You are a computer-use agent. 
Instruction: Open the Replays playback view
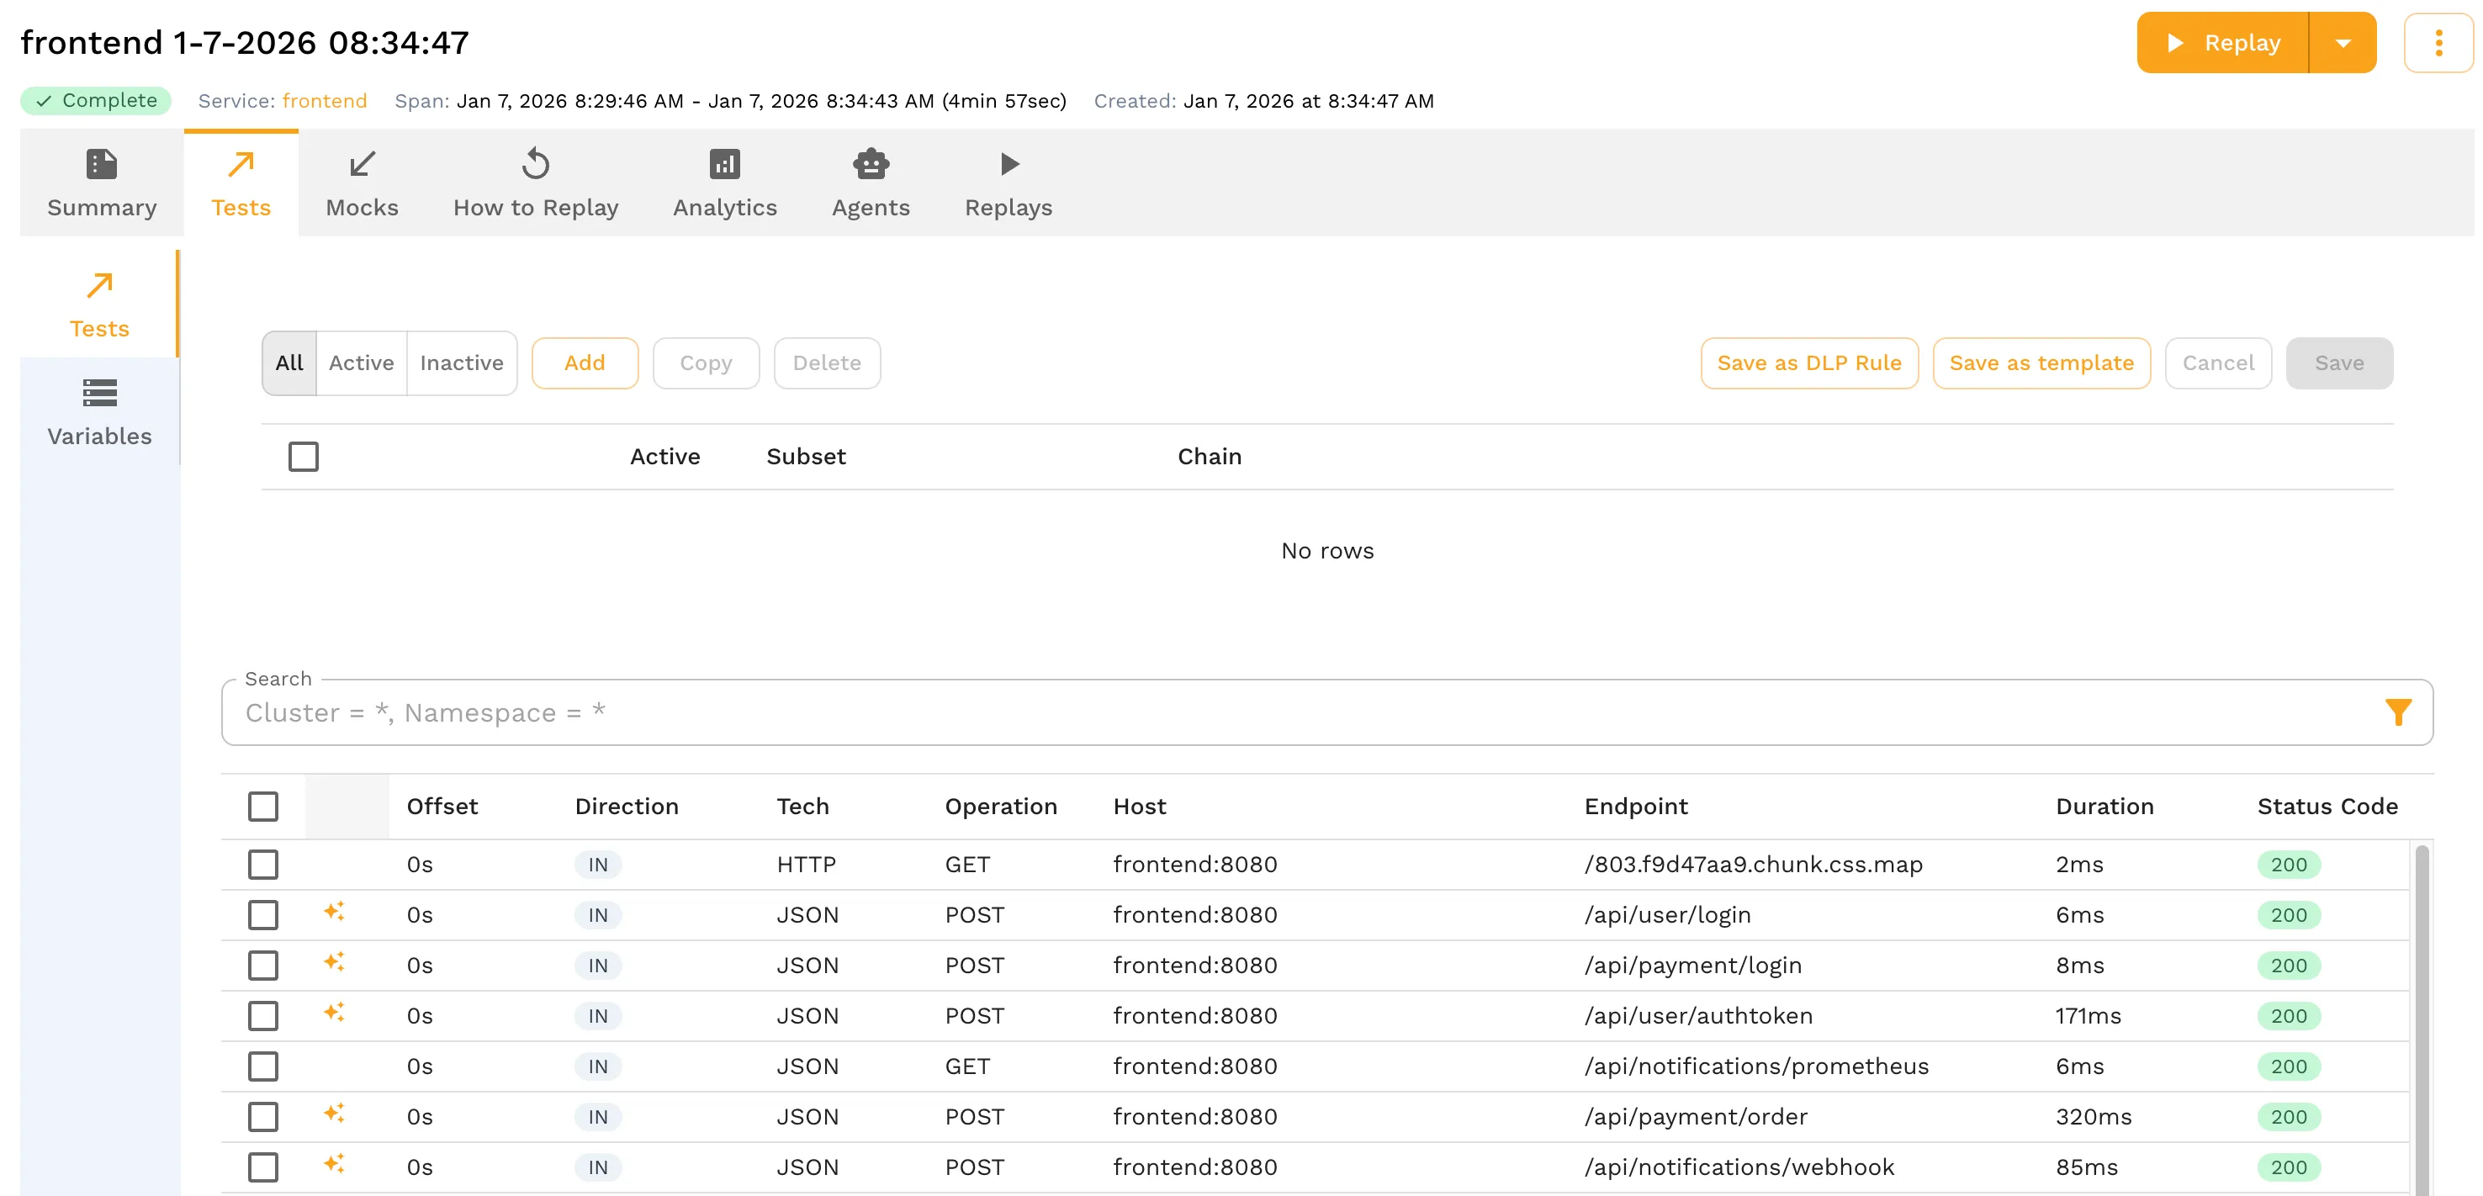click(1009, 183)
